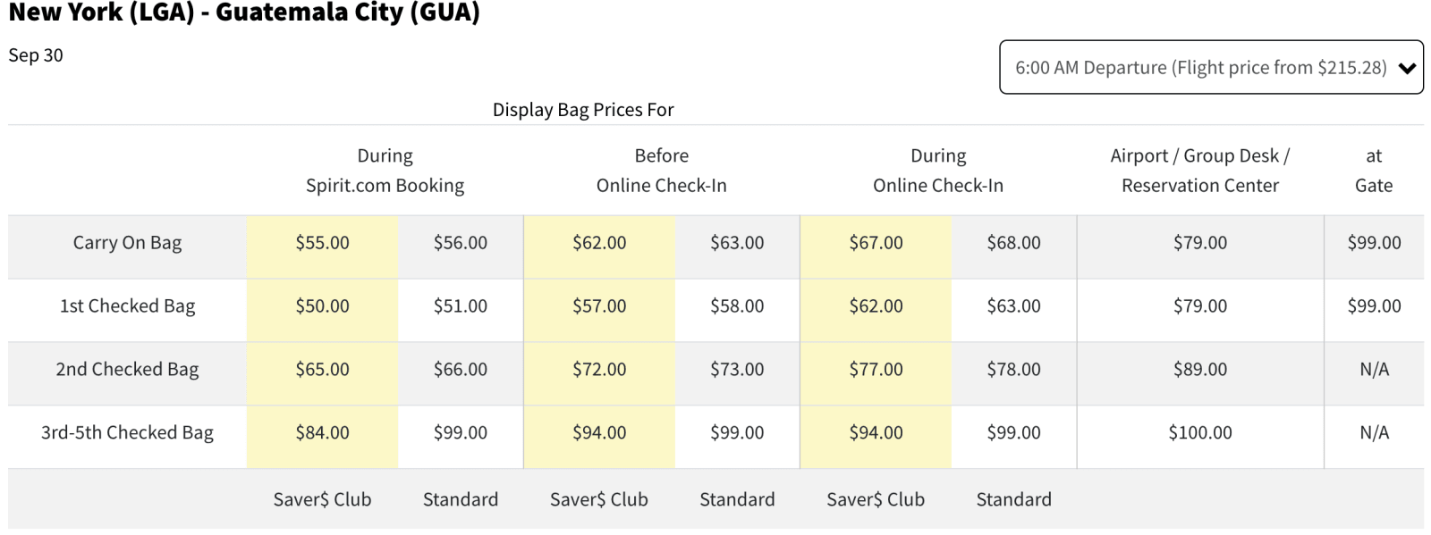This screenshot has width=1431, height=535.
Task: Click the highlighted $55.00 Carry On price
Action: [x=322, y=243]
